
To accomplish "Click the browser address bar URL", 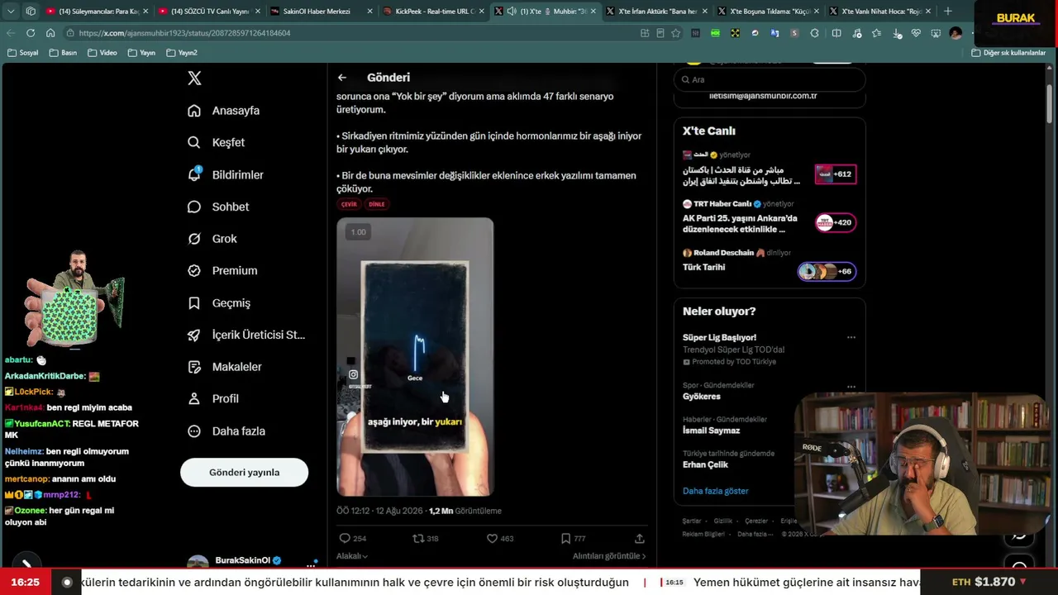I will click(186, 33).
